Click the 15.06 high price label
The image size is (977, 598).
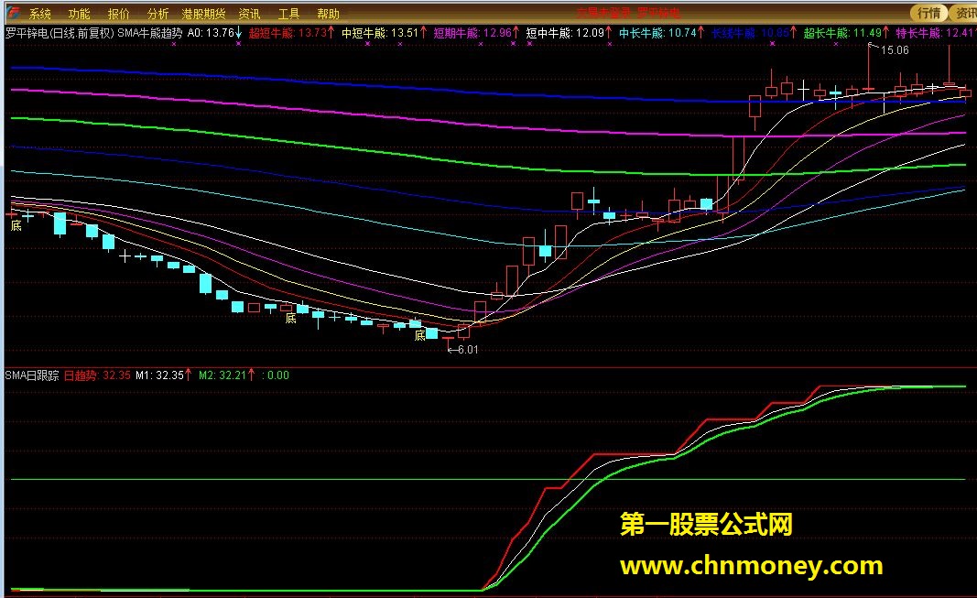tap(895, 50)
